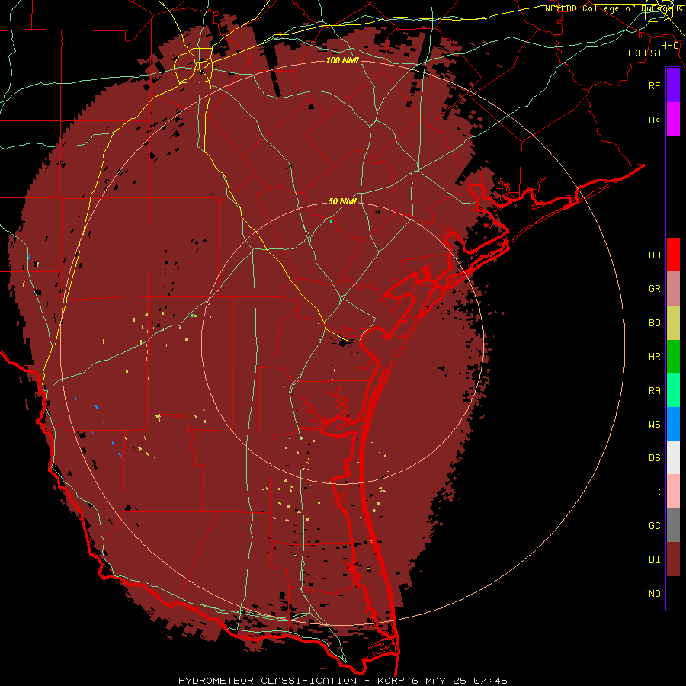Click the ND black legend swatch
Viewport: 686px width, 686px height.
point(673,593)
